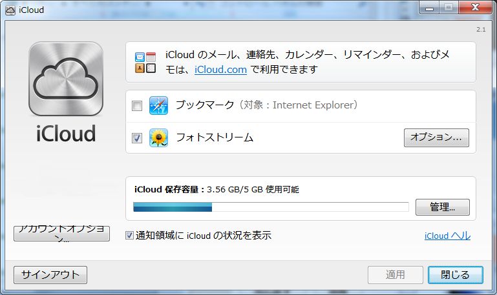497x295 pixels.
Task: Click the mail and calendar icon cluster
Action: (x=145, y=62)
